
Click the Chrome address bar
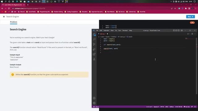91,8
